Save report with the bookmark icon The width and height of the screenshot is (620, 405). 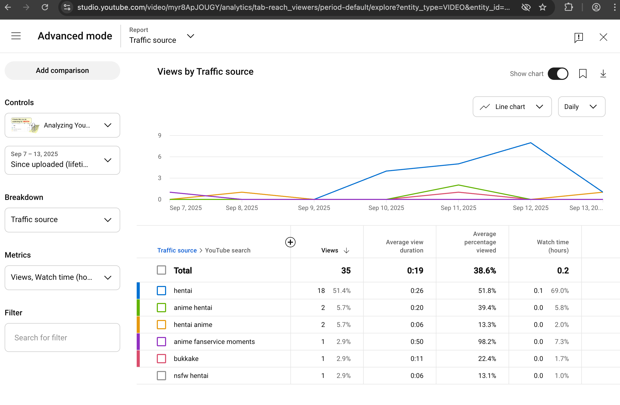pos(583,74)
